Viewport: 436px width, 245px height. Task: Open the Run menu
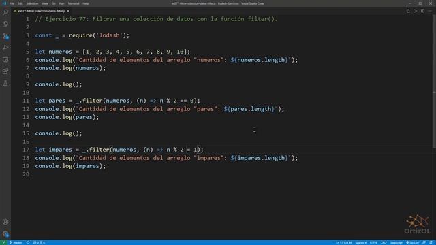(61, 3)
